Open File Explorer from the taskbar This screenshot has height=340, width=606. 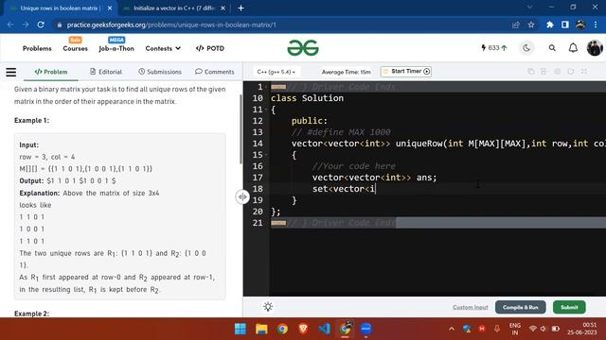[x=261, y=329]
